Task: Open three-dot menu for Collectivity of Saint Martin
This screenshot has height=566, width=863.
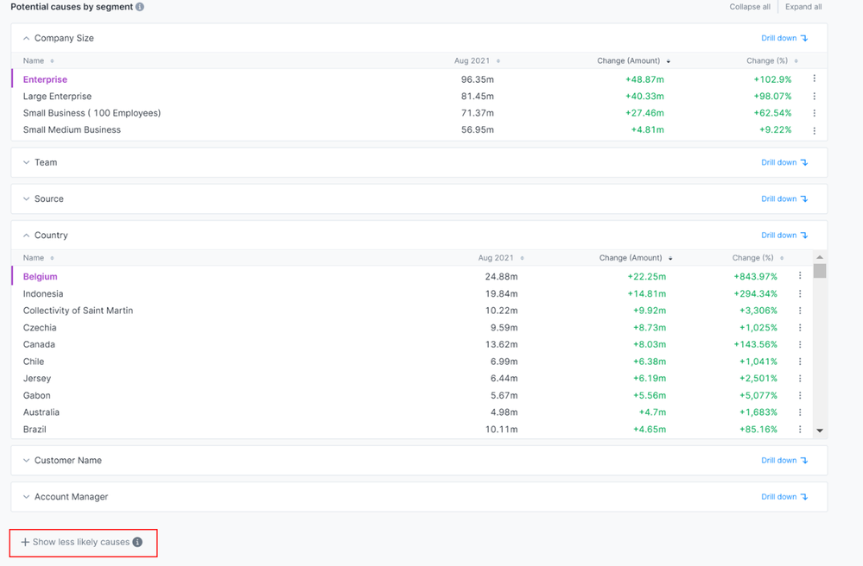Action: coord(800,311)
